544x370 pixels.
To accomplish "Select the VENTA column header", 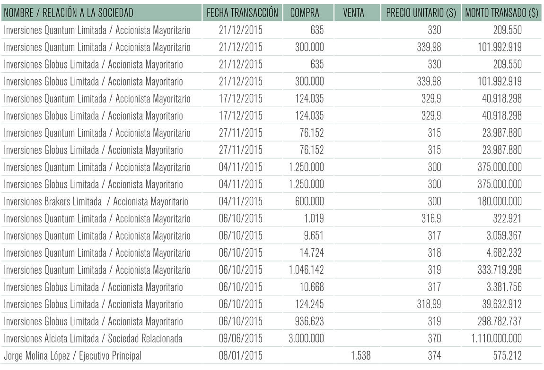I will coord(353,13).
